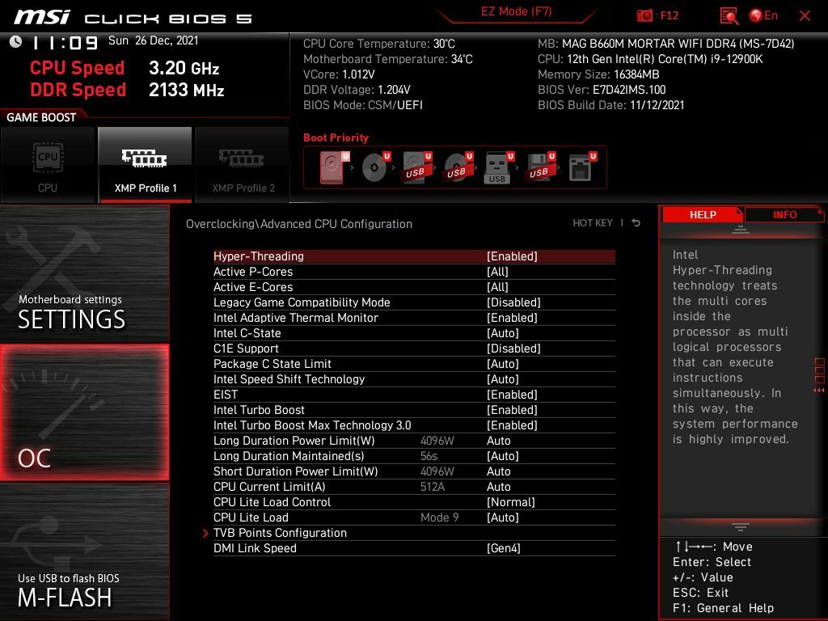Expand TVB Points Configuration submenu
This screenshot has width=828, height=621.
(x=280, y=533)
